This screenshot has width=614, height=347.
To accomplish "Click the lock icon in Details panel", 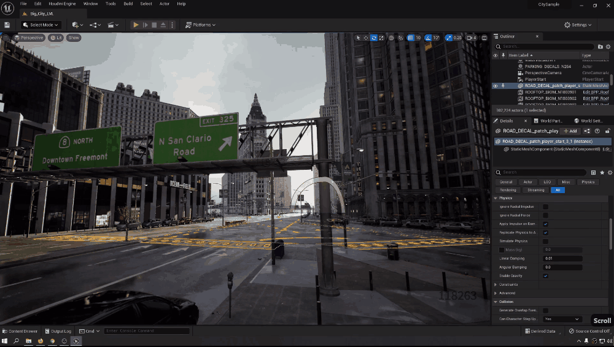I will point(608,131).
